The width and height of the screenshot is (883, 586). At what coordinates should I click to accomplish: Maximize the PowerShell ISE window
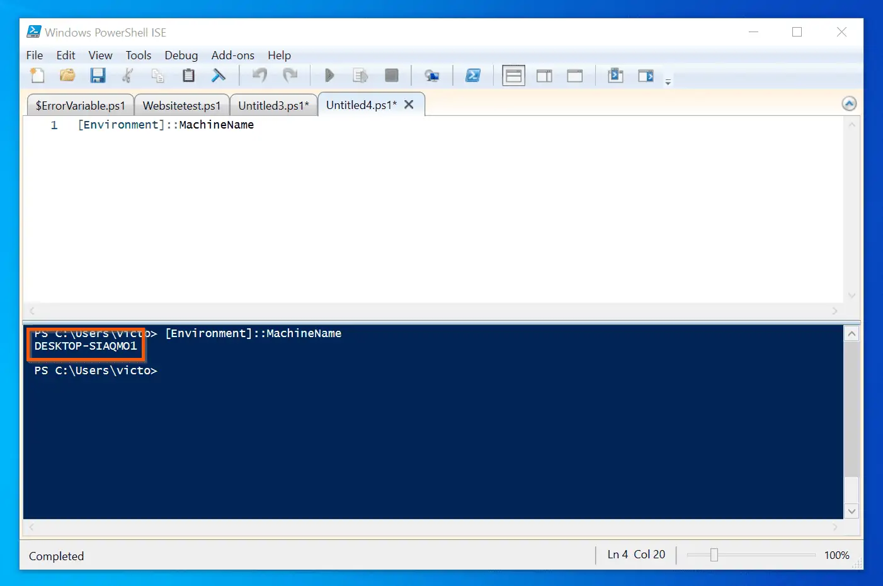797,32
